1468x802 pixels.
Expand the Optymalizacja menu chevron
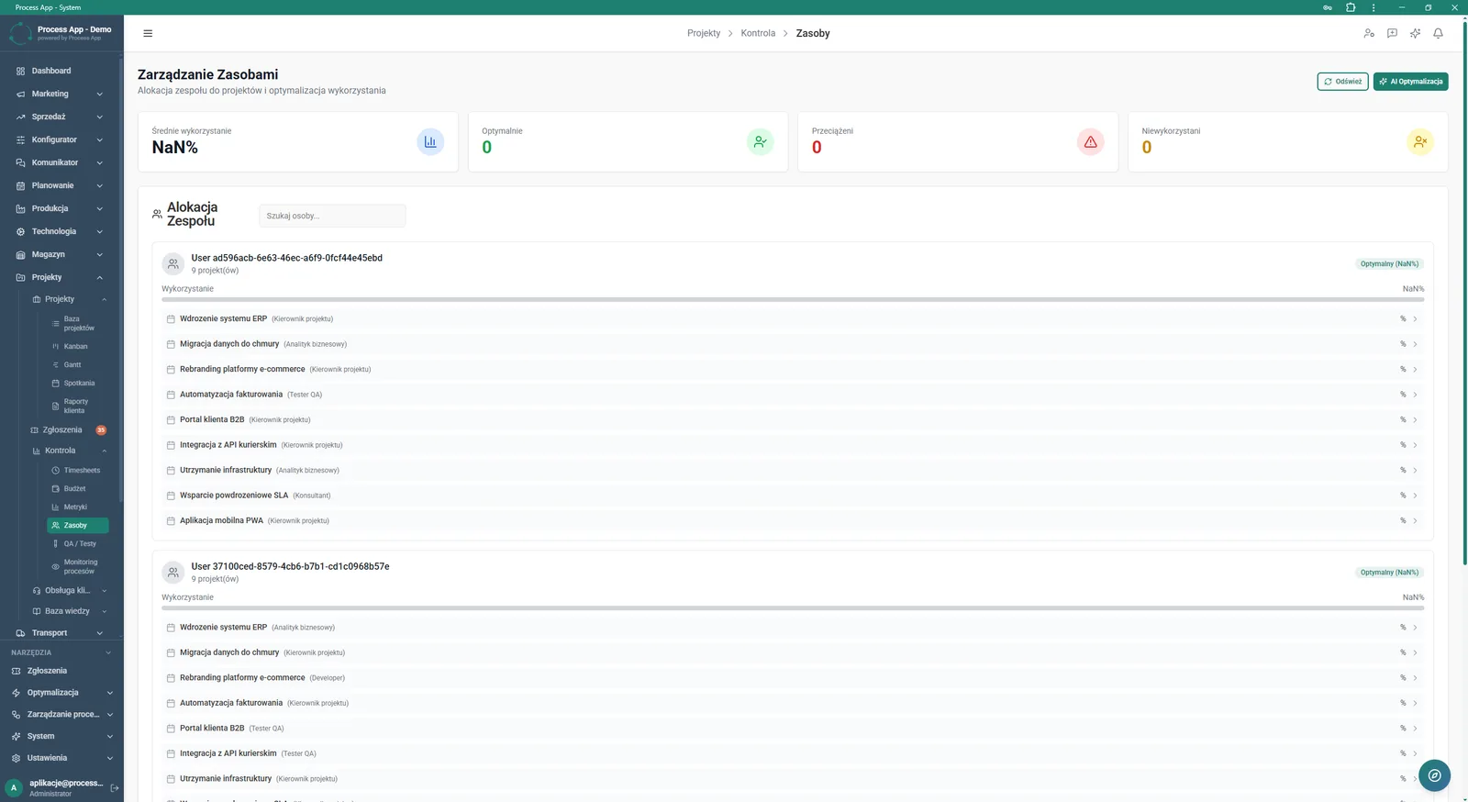[x=109, y=693]
